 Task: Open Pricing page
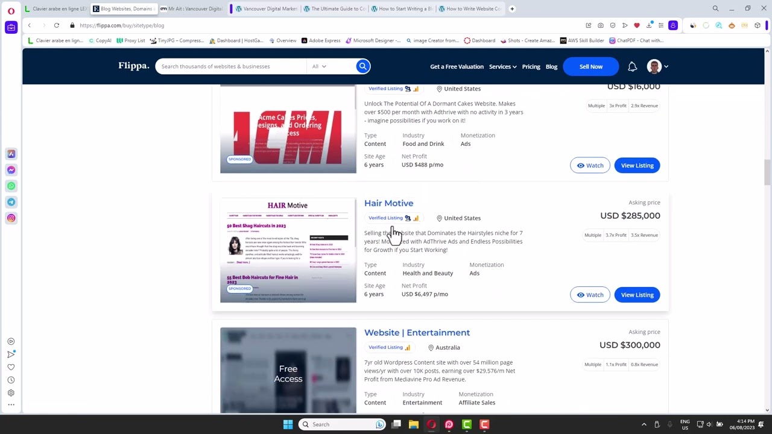click(531, 66)
